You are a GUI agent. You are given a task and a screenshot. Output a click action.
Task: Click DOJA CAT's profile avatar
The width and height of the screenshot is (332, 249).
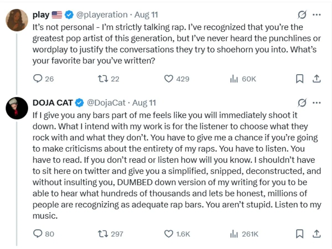(17, 108)
